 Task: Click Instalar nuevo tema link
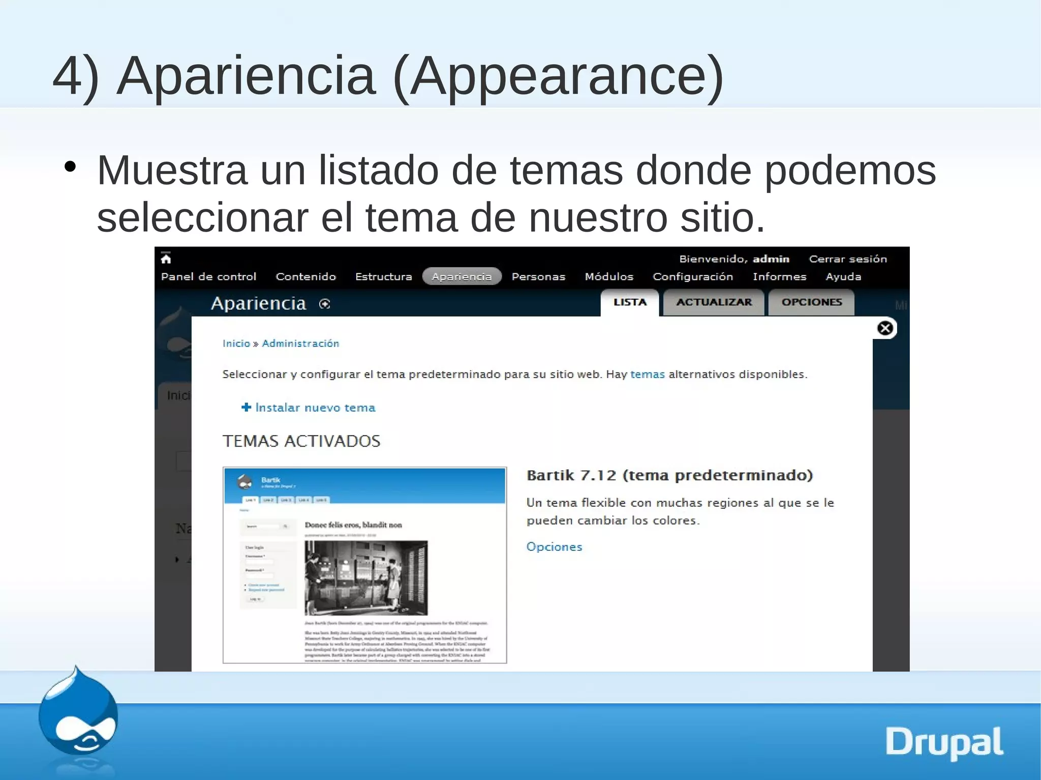click(315, 408)
